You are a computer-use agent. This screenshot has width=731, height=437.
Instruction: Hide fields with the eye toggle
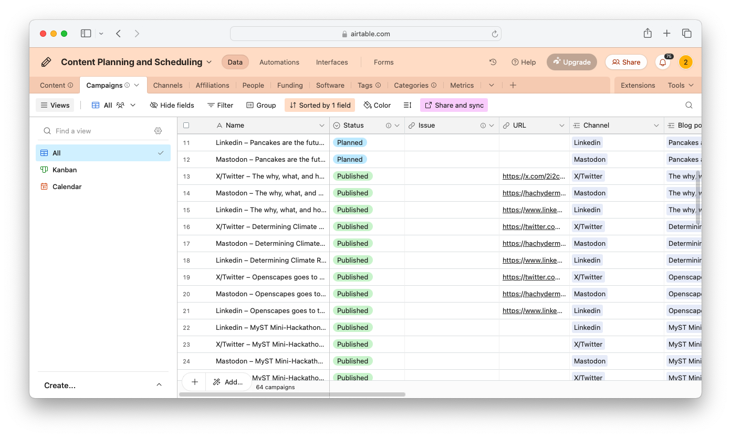[172, 105]
